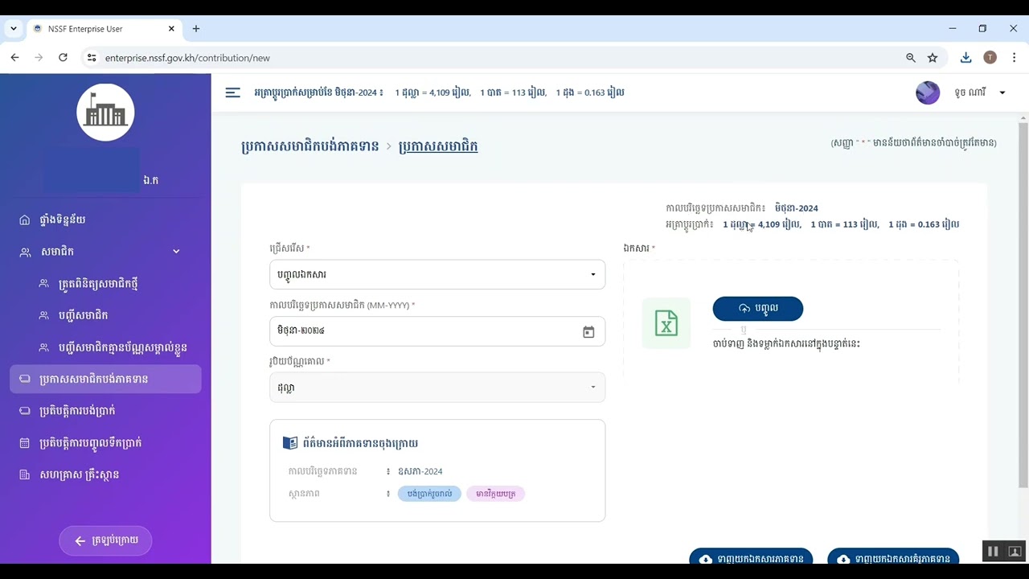Viewport: 1029px width, 579px height.
Task: Click the last contribution info book icon
Action: point(290,443)
